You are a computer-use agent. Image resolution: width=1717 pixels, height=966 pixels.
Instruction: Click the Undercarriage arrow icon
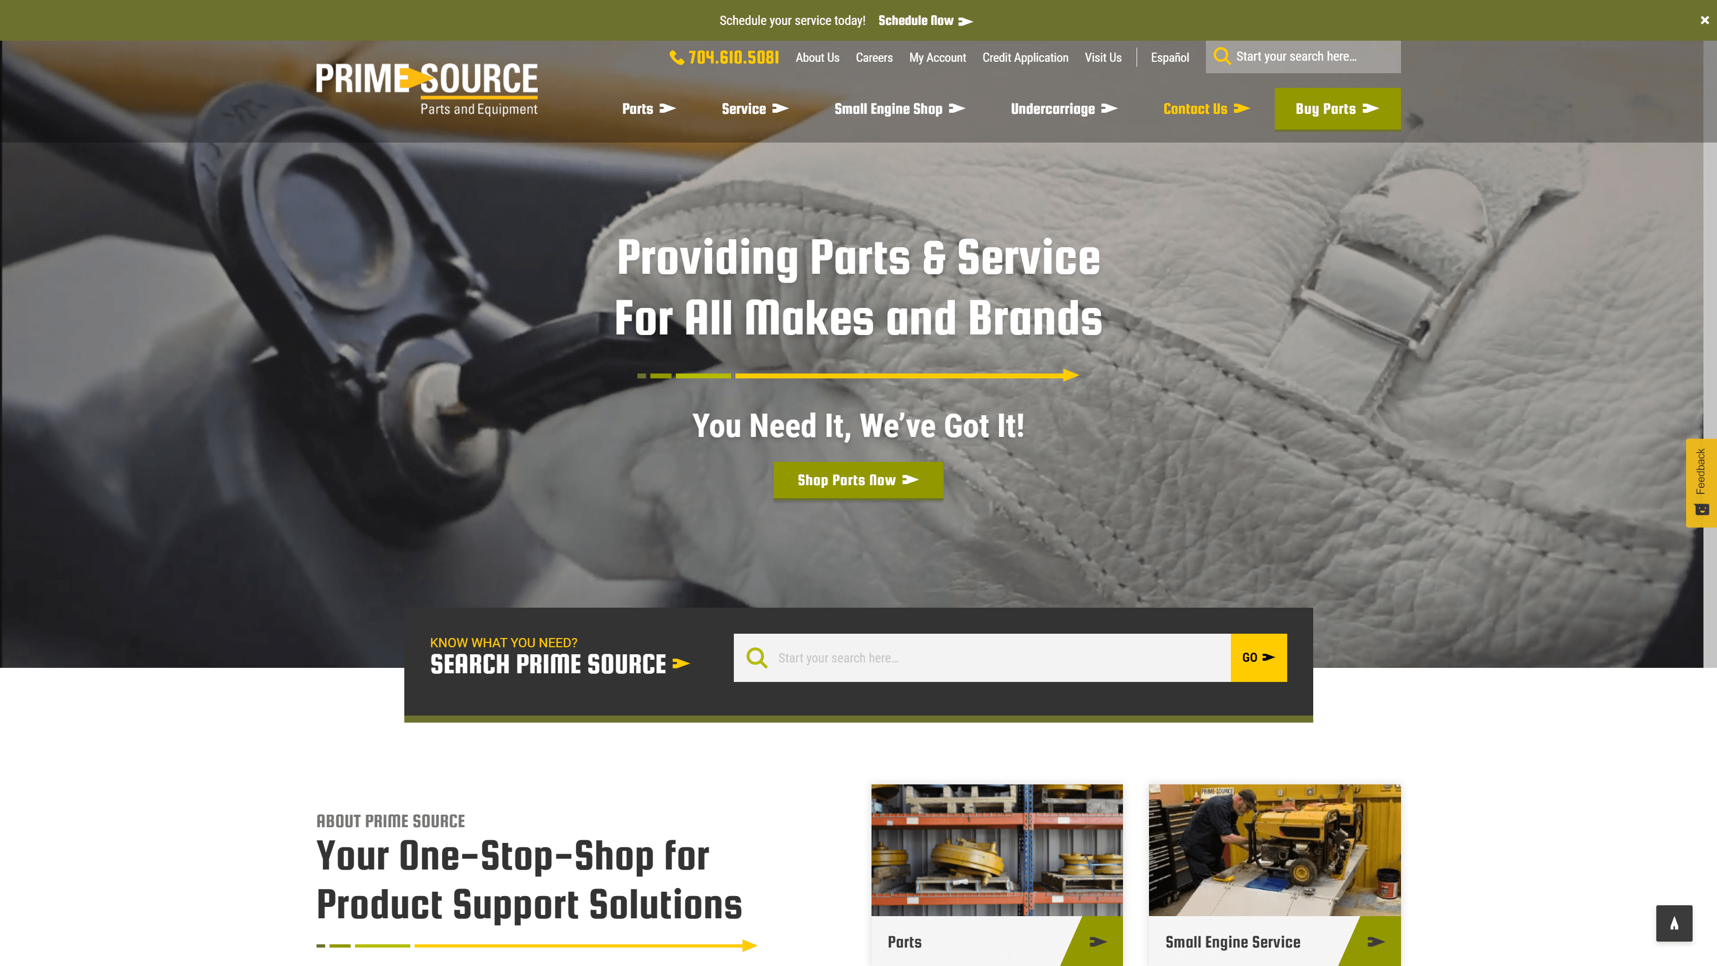click(x=1109, y=108)
